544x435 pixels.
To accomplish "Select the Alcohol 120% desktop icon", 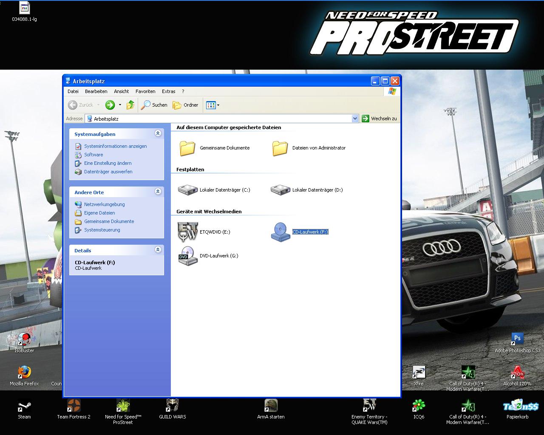I will 517,372.
